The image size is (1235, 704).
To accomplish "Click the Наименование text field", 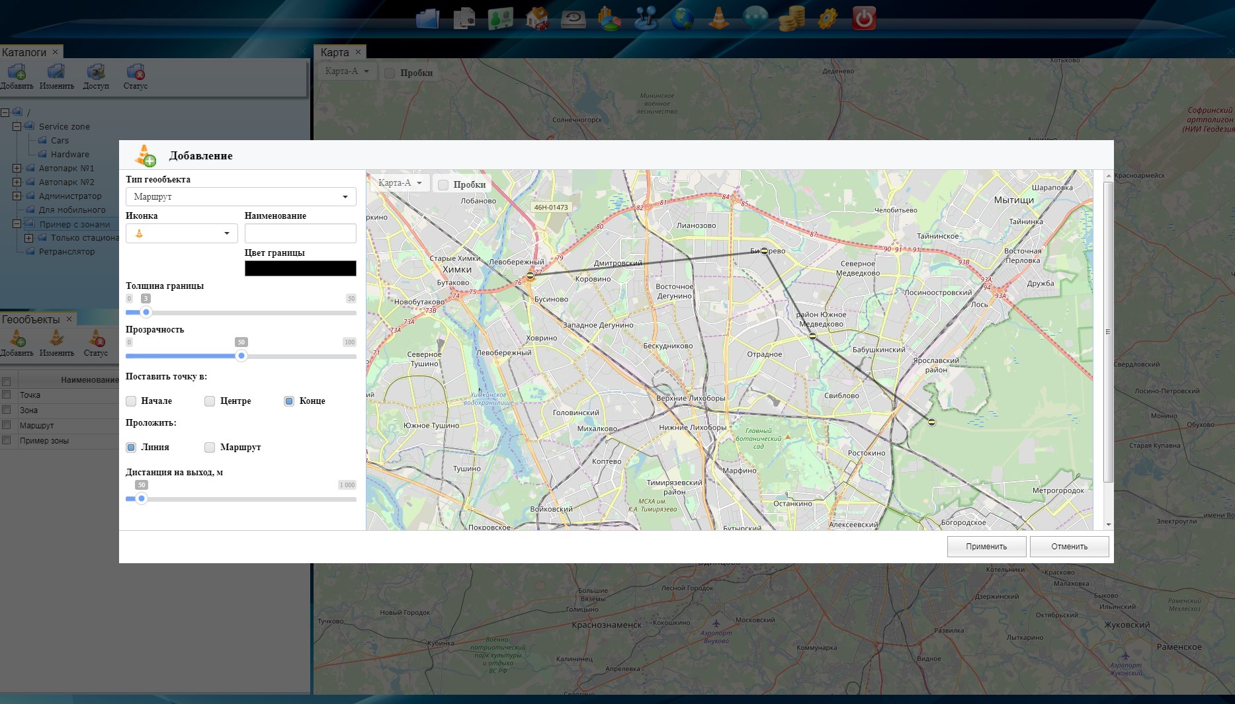I will 300,233.
